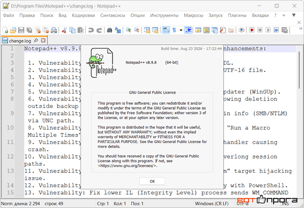The height and width of the screenshot is (208, 304).
Task: Click the gnu.org licenses URL text
Action: (x=127, y=166)
